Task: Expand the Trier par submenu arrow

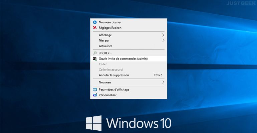Action: pyautogui.click(x=163, y=41)
